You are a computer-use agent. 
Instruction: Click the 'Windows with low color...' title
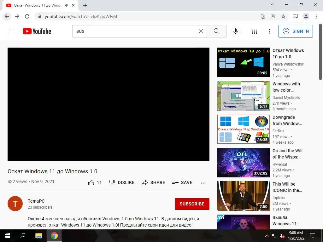point(286,87)
